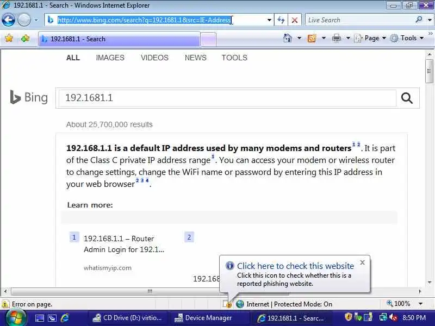Open source number 2 badge

pos(189,237)
